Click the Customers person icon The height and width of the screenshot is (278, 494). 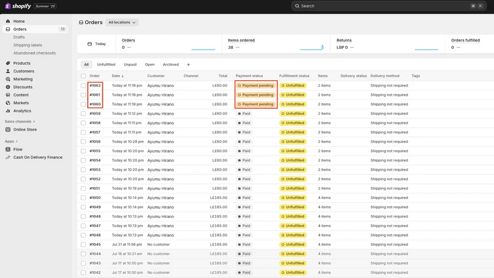8,71
